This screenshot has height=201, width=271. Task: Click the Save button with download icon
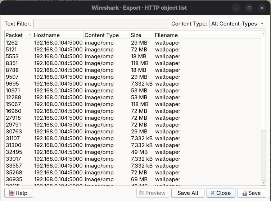click(252, 193)
